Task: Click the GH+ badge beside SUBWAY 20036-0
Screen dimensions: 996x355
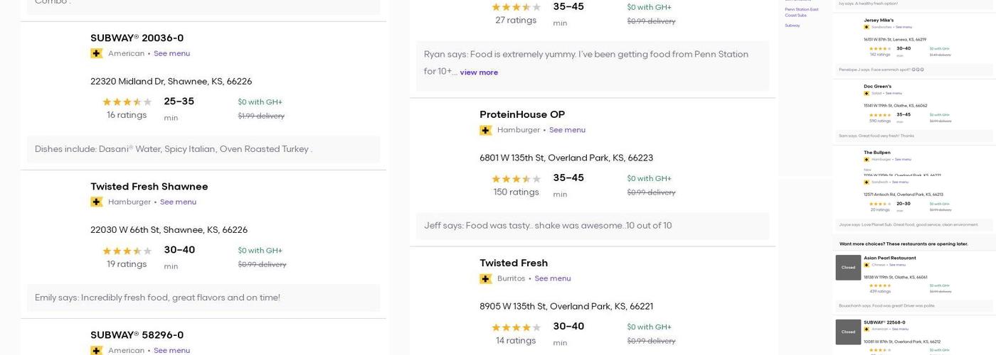Action: coord(97,53)
